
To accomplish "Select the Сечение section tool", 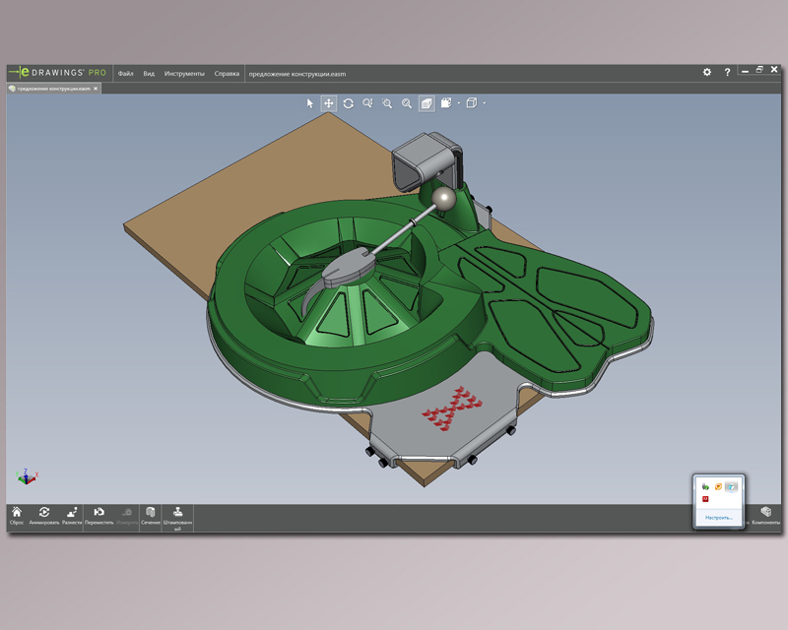I will tap(151, 516).
